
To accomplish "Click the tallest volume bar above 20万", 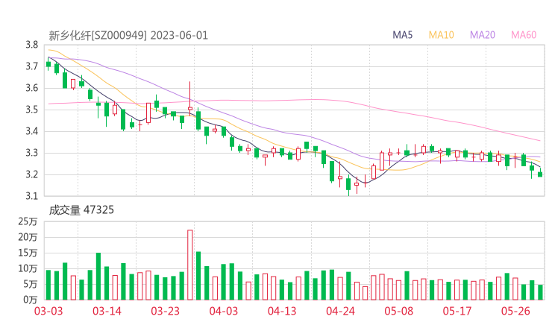I will pos(190,265).
